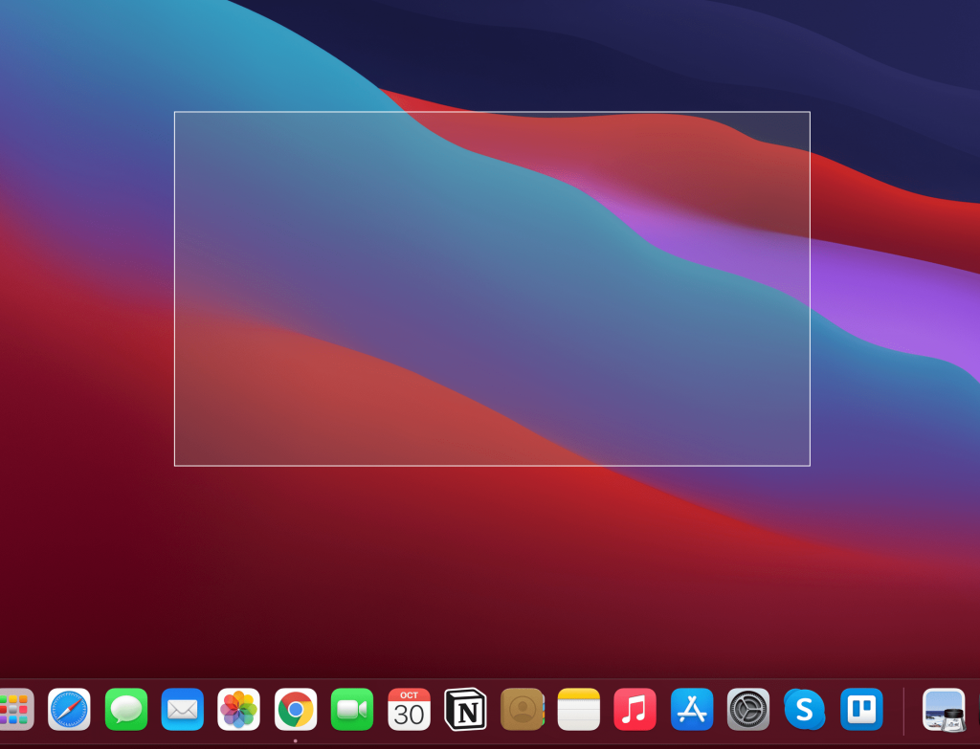Image resolution: width=980 pixels, height=749 pixels.
Task: Open the Mail app in dock
Action: (183, 709)
